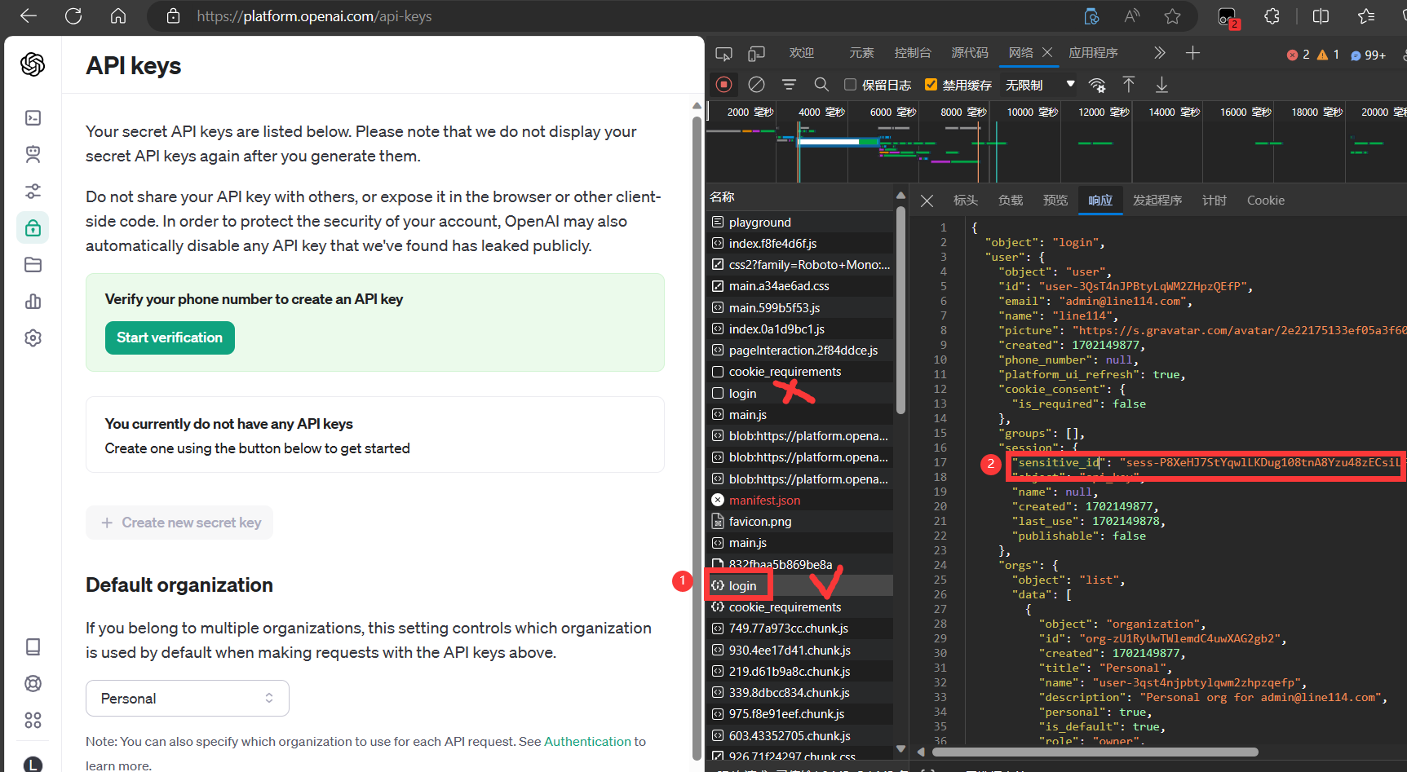
Task: Switch to 元素 DevTools tab
Action: tap(861, 53)
